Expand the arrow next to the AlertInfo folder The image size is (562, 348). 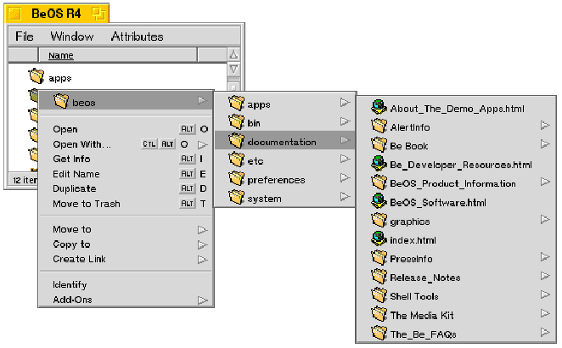(x=545, y=125)
